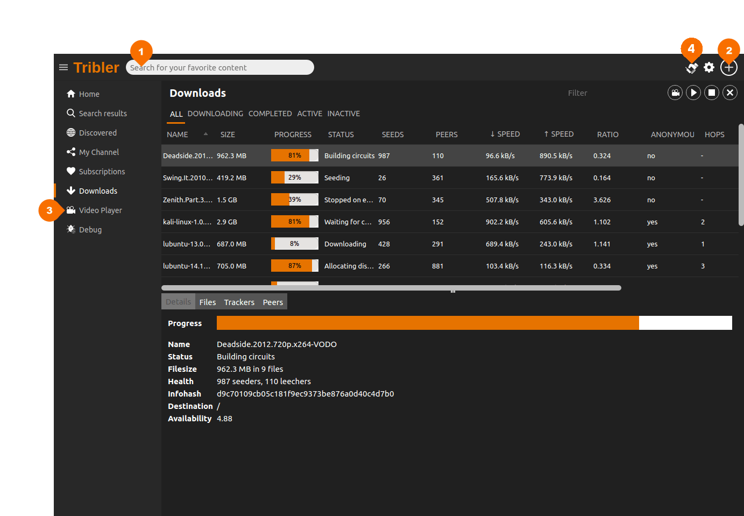Open the hamburger menu beside Tribler logo

click(x=63, y=67)
